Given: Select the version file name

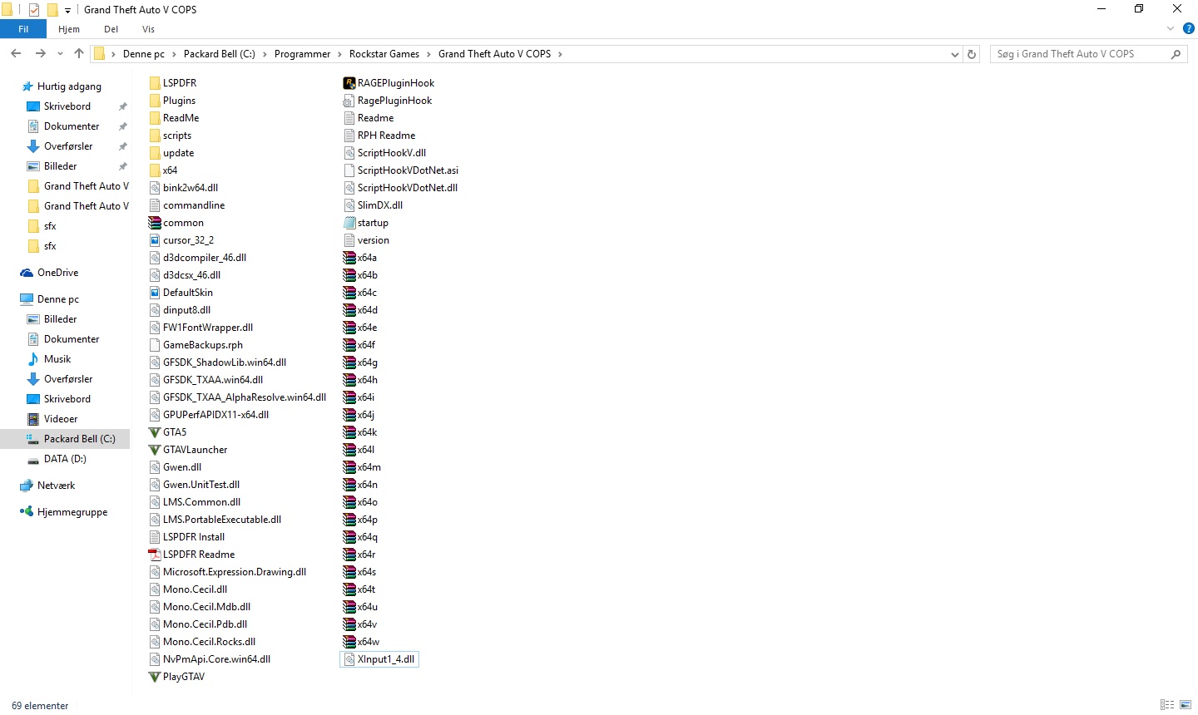Looking at the screenshot, I should [374, 240].
